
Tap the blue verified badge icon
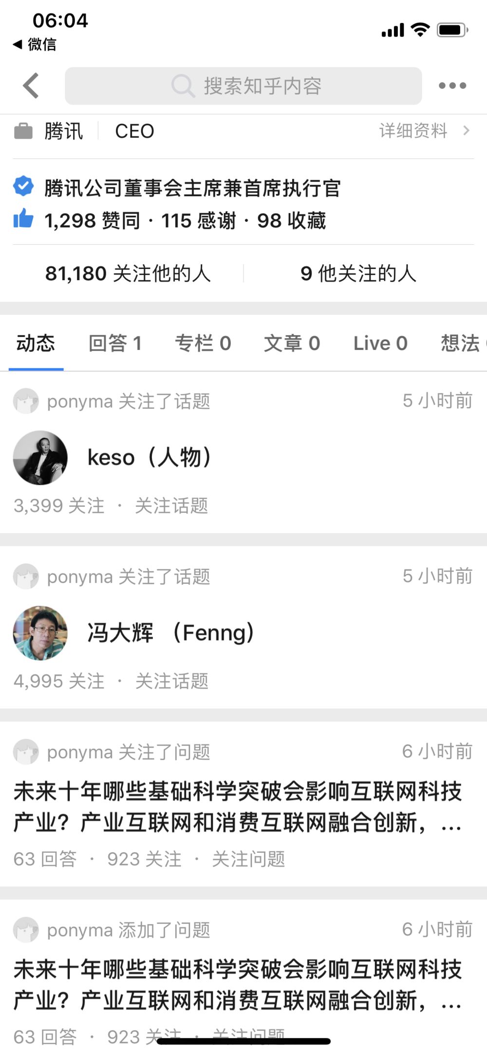[23, 187]
